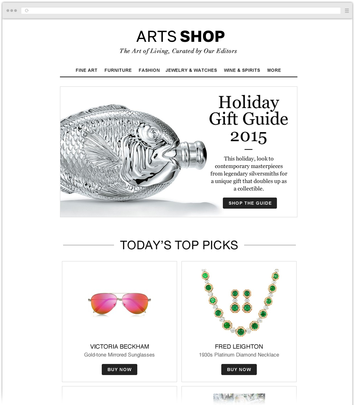Open Jewelry & Watches category
The height and width of the screenshot is (405, 355).
coord(191,70)
